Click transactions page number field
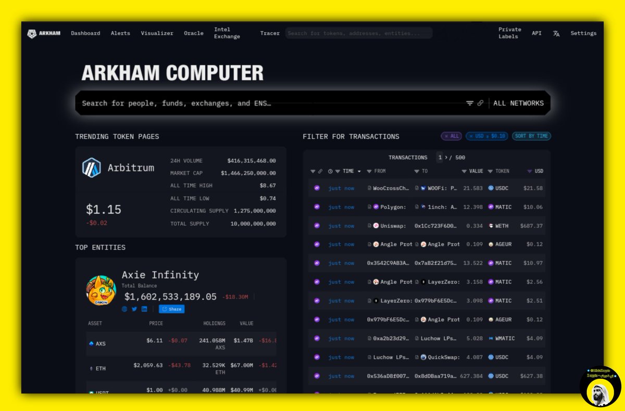The height and width of the screenshot is (411, 625). (440, 158)
